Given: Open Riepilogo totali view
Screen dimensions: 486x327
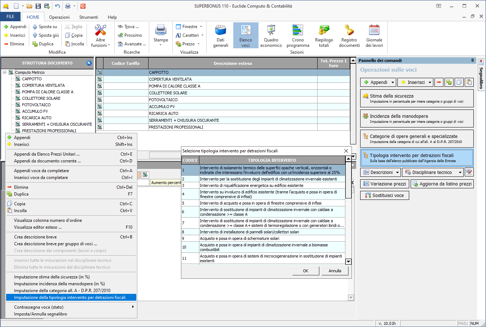Looking at the screenshot, I should coord(324,36).
